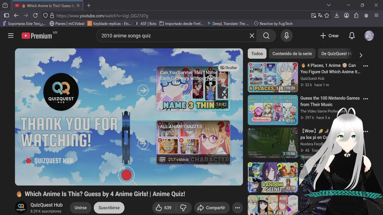
Task: Open the browser downloads panel
Action: click(337, 16)
